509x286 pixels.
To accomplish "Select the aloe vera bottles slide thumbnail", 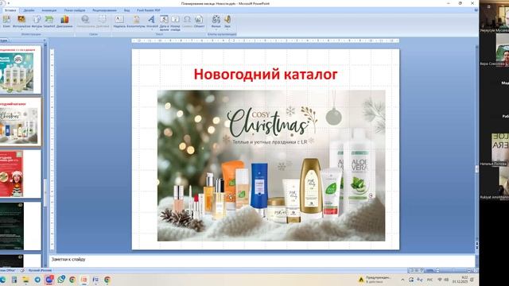I will 20,70.
